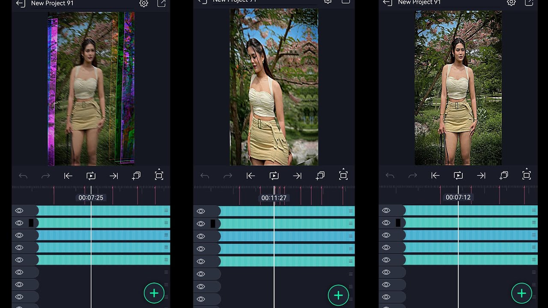Image resolution: width=548 pixels, height=308 pixels.
Task: Select the 00:11:27 timecode label
Action: (x=274, y=198)
